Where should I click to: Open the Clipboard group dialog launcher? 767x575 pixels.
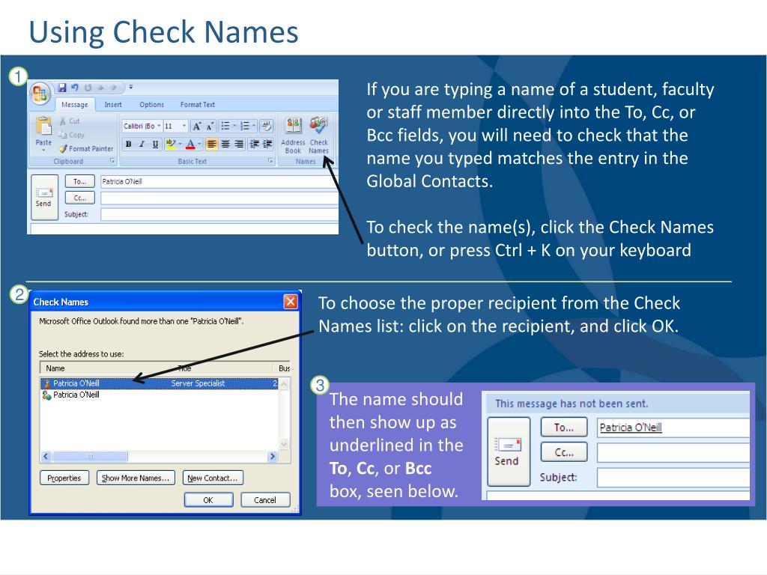click(x=112, y=160)
